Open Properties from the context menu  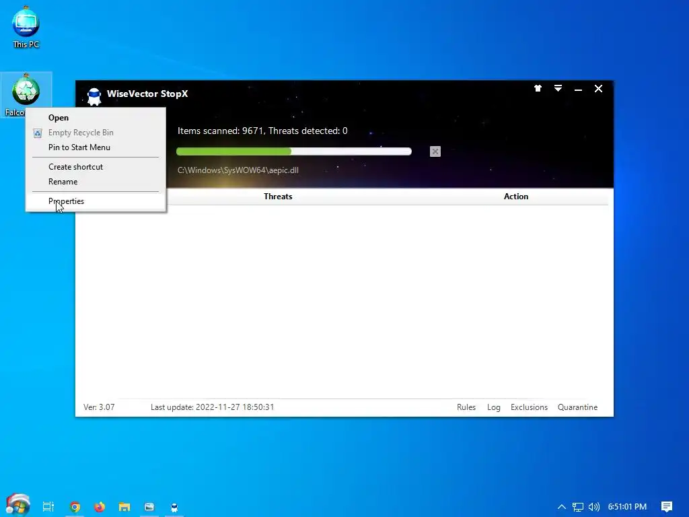(x=96, y=201)
